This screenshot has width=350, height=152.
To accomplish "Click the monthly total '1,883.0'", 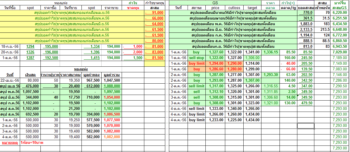I will (x=306, y=24).
